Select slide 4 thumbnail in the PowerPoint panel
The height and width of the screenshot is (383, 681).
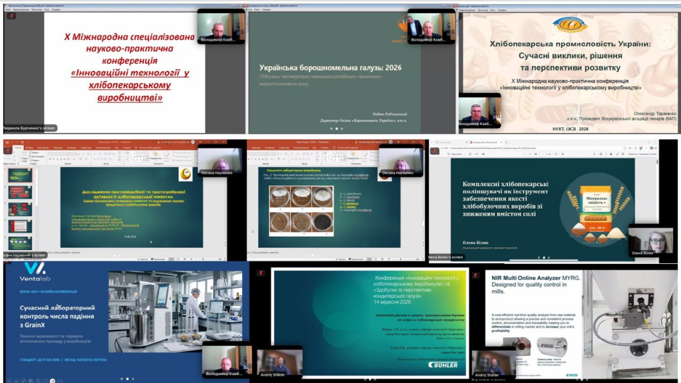click(20, 226)
